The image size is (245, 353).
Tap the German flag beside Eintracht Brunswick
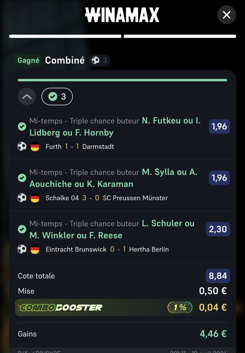pyautogui.click(x=35, y=249)
